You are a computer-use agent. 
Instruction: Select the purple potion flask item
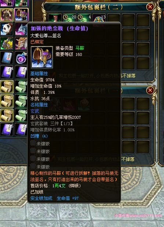point(21,58)
